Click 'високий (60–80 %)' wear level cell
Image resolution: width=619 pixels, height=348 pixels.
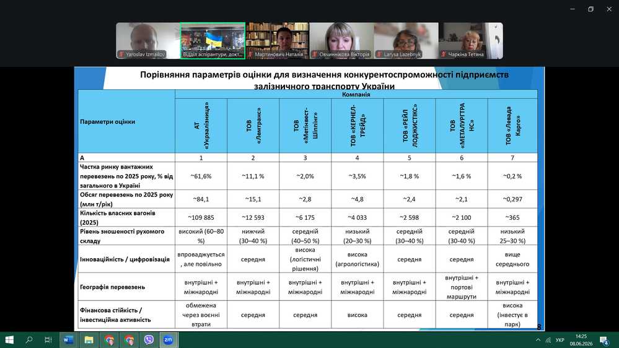201,236
